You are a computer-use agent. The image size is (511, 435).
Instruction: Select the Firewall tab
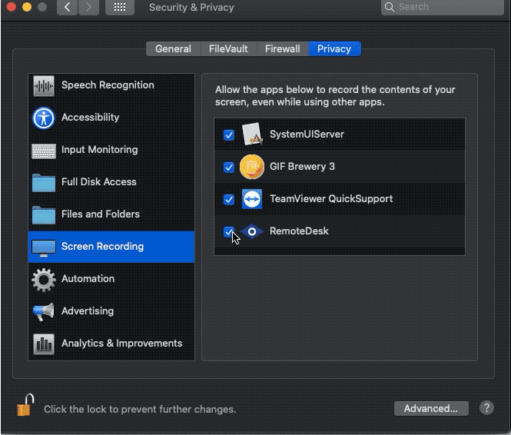pos(283,49)
